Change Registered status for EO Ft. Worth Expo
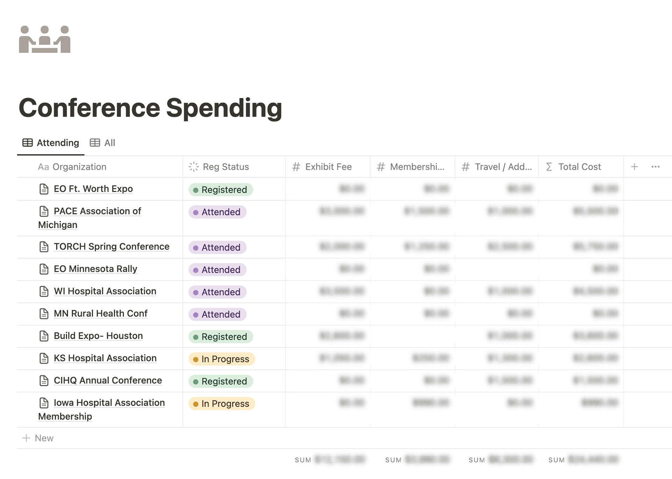 click(x=220, y=190)
